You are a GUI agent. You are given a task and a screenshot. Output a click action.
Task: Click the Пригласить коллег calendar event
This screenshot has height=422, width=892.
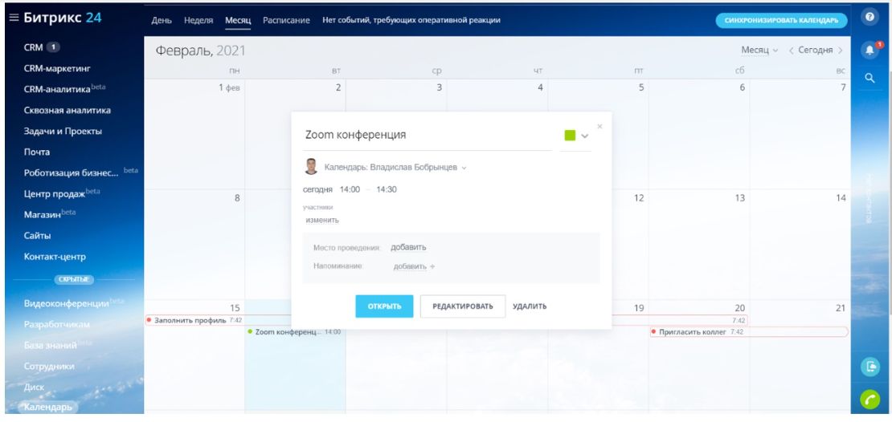[x=749, y=331]
